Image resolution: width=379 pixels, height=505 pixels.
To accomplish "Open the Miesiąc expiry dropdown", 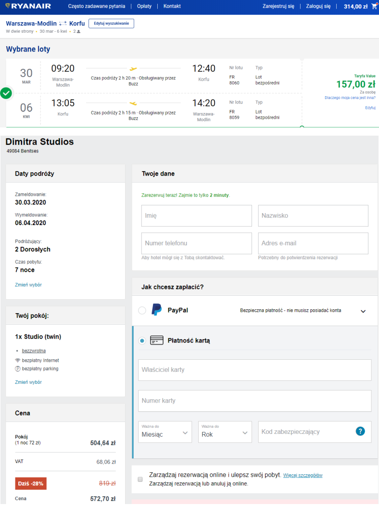I will pyautogui.click(x=165, y=432).
